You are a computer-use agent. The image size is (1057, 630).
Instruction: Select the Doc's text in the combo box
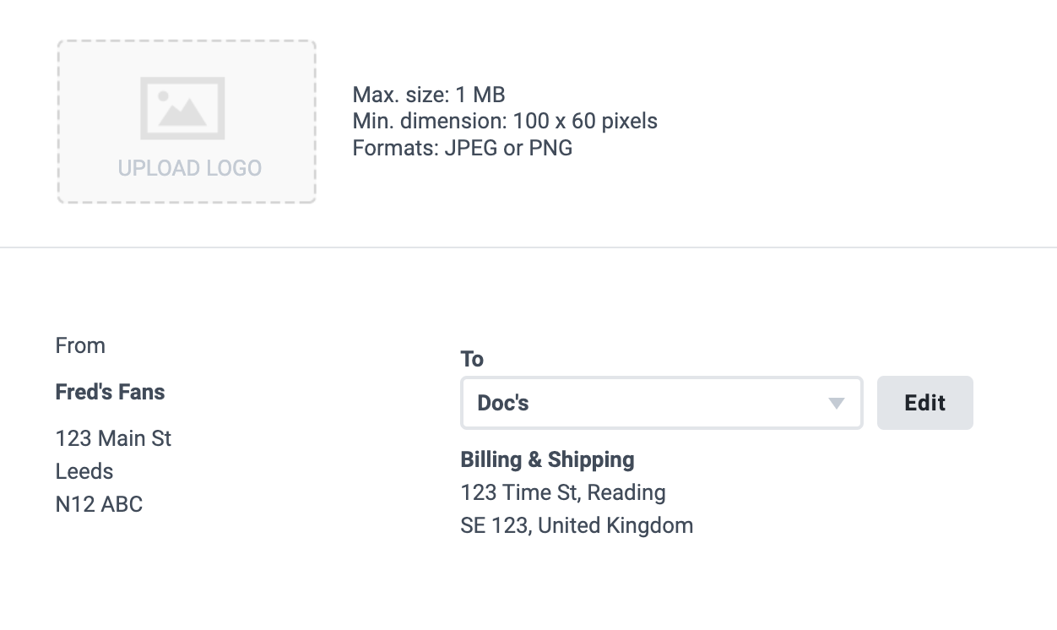(503, 403)
